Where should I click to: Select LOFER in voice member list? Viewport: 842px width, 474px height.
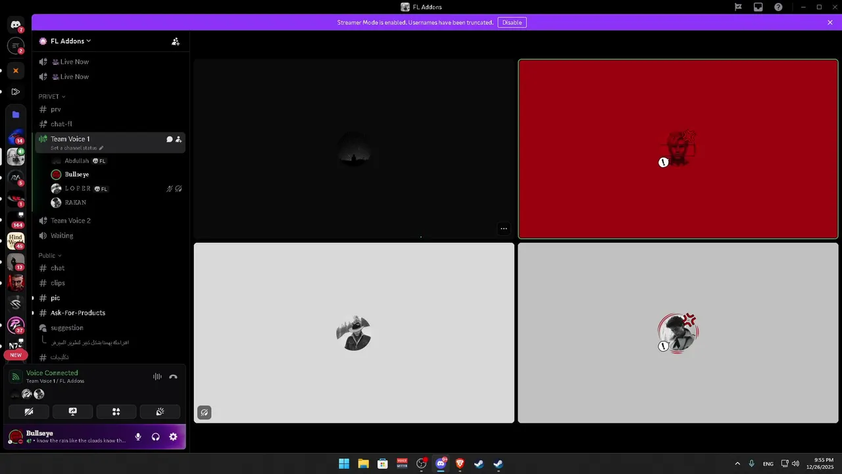pos(116,188)
